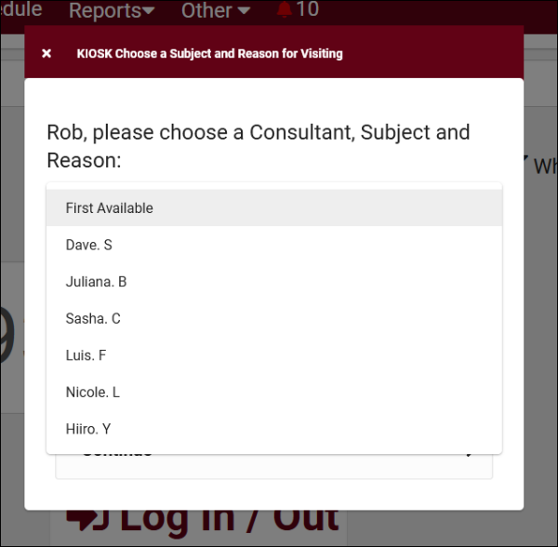Click the notification count 10
558x547 pixels.
[x=307, y=10]
